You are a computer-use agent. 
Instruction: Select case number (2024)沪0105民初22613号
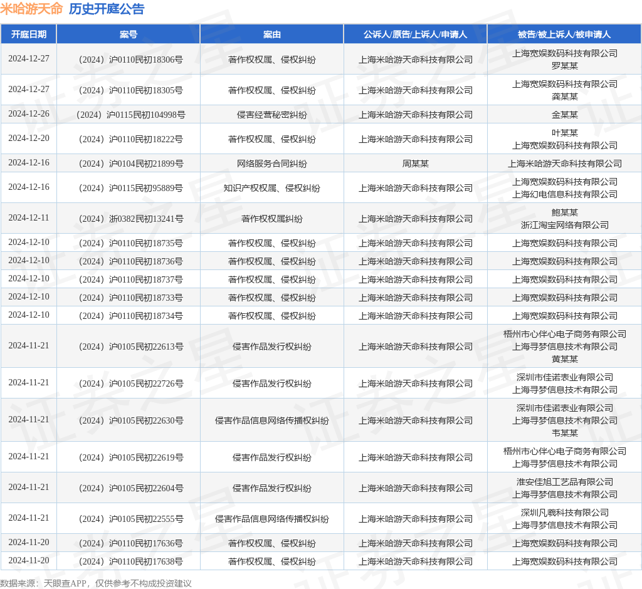130,347
